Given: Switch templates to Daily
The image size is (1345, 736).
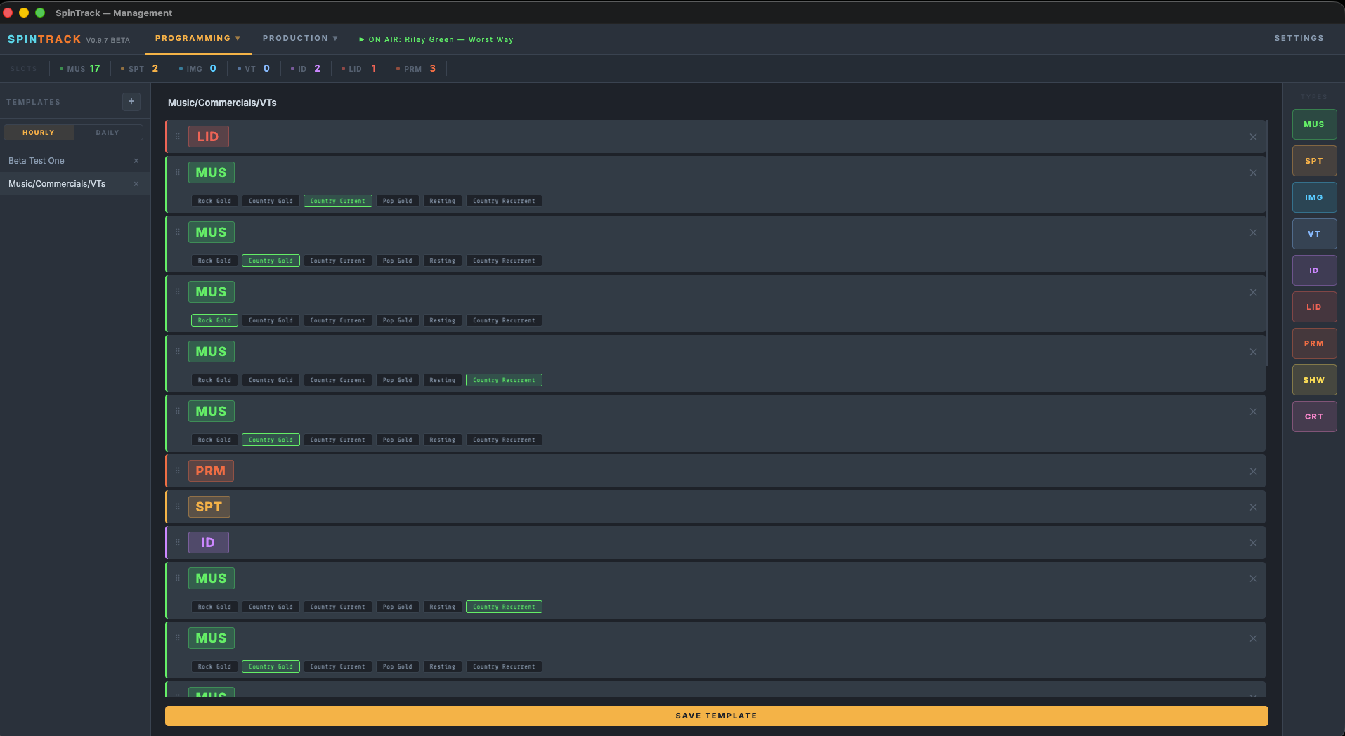Looking at the screenshot, I should 108,133.
